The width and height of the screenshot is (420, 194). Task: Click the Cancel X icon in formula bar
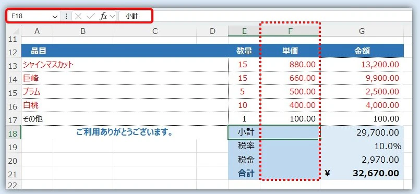pos(78,16)
